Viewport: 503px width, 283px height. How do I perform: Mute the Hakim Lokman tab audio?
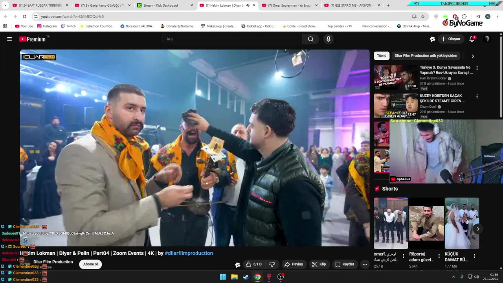pos(248,6)
